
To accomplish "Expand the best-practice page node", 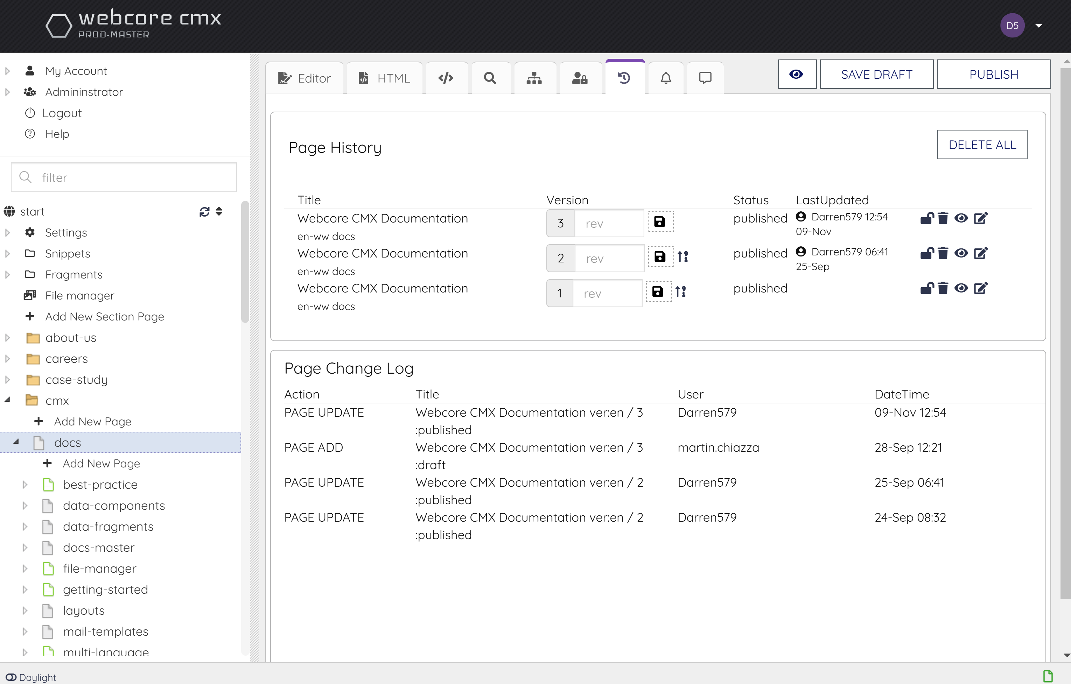I will click(25, 484).
